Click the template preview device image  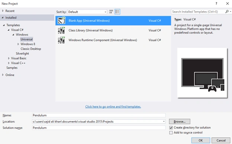(x=202, y=73)
